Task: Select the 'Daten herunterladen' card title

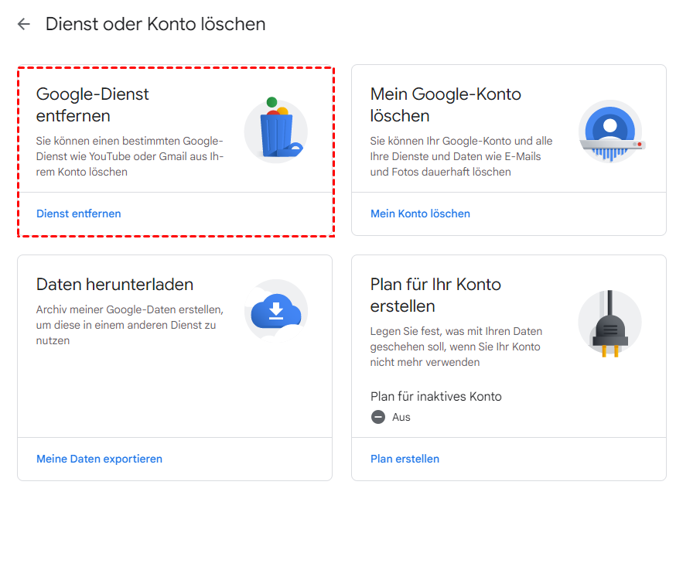Action: coord(114,285)
